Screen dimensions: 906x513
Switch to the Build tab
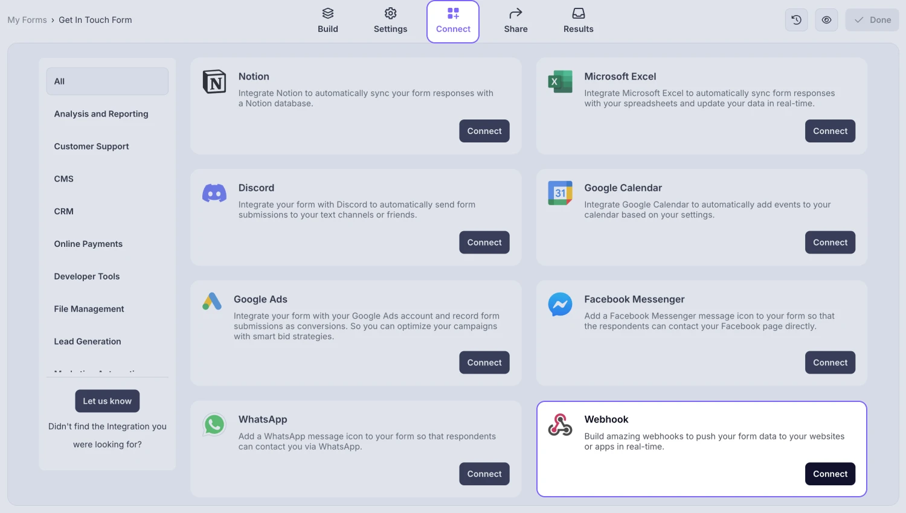328,20
